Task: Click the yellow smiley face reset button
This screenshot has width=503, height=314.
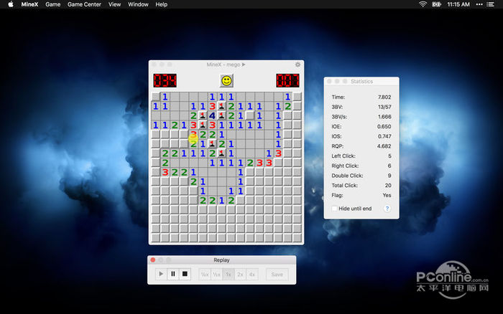Action: (226, 81)
